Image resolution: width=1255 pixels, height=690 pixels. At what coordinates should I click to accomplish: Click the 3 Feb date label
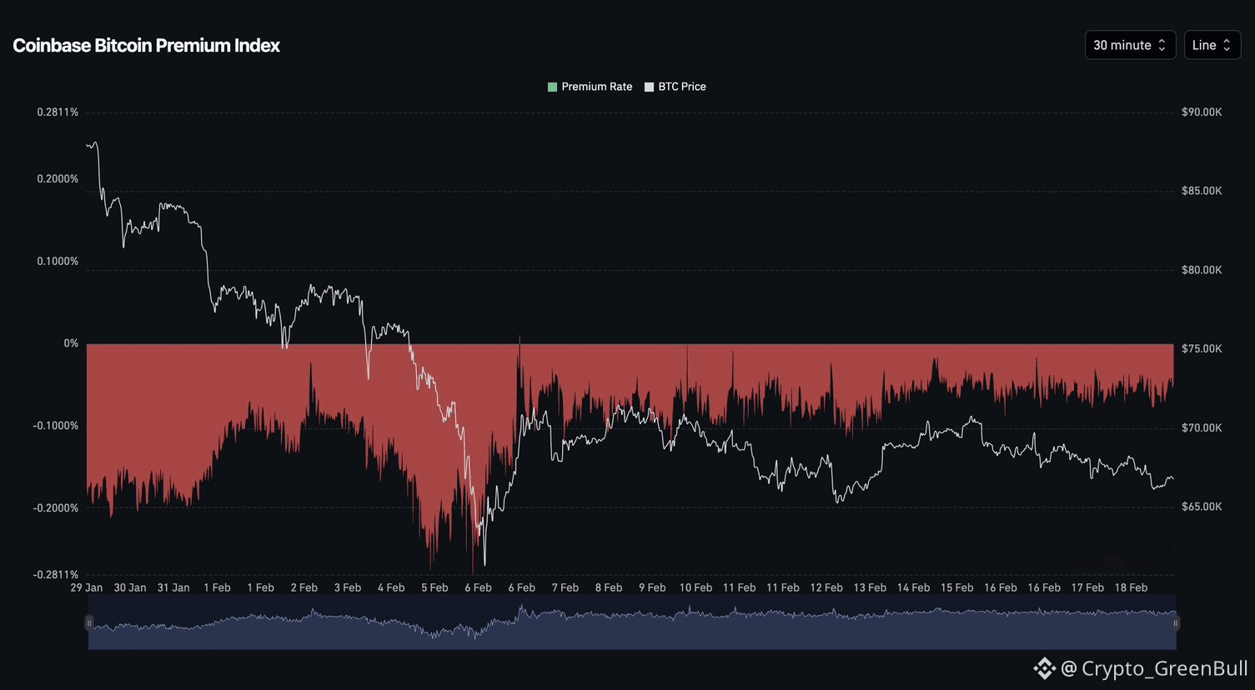pyautogui.click(x=348, y=587)
